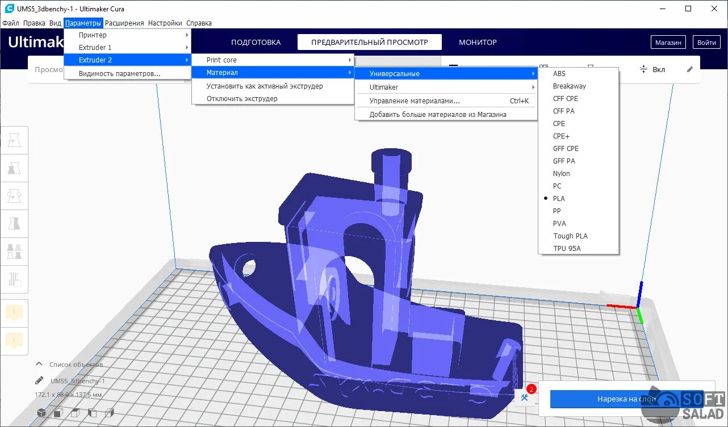The width and height of the screenshot is (728, 427).
Task: Choose Управление материалами… menu item
Action: click(446, 101)
